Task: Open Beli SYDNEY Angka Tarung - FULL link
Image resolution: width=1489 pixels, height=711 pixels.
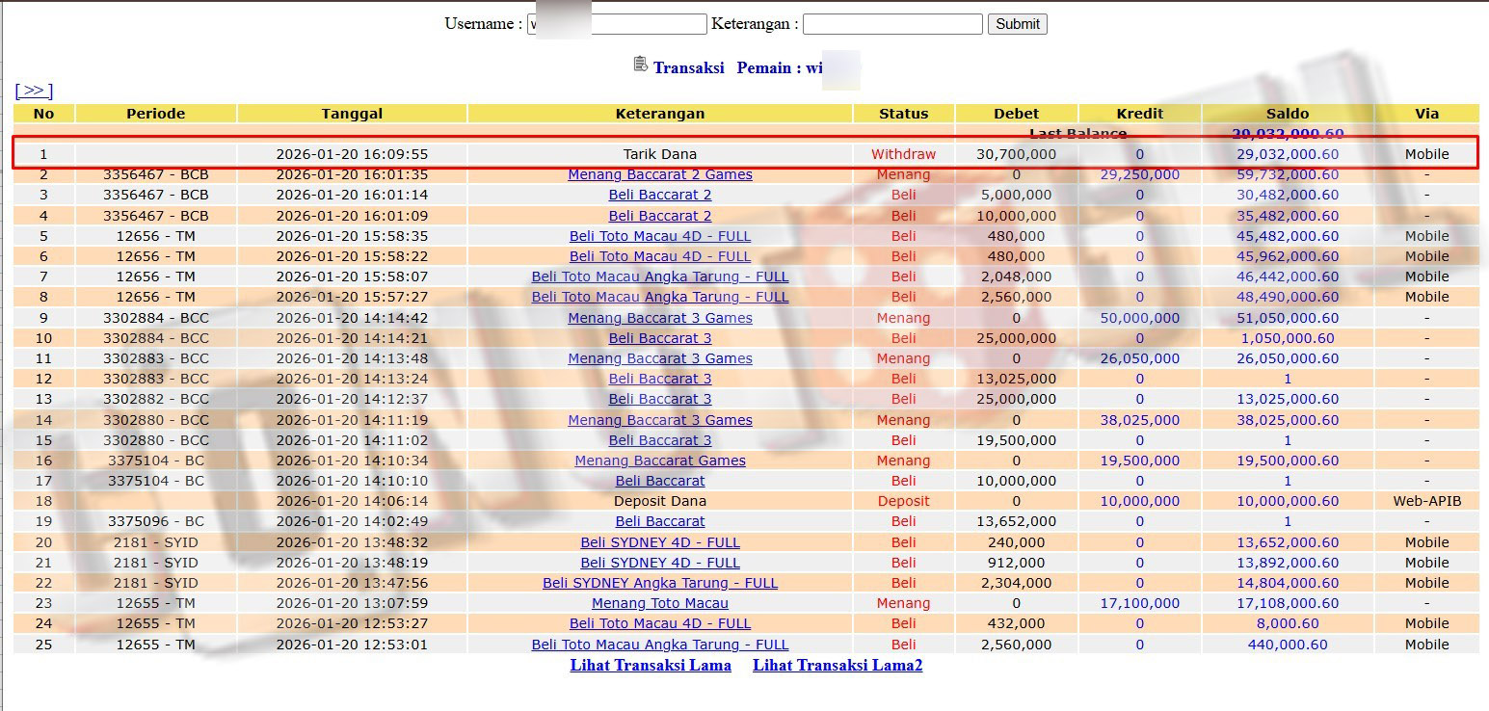Action: tap(660, 583)
